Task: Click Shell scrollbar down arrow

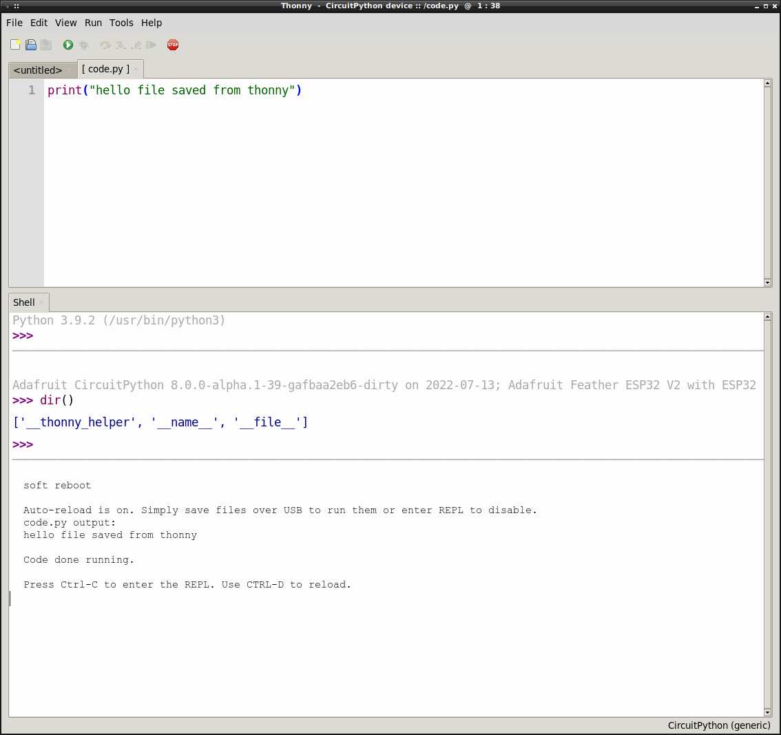Action: click(x=767, y=713)
